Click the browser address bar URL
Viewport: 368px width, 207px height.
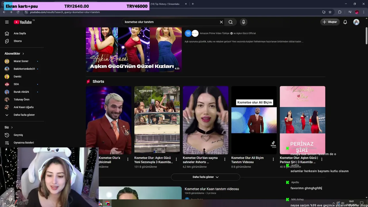(65, 12)
